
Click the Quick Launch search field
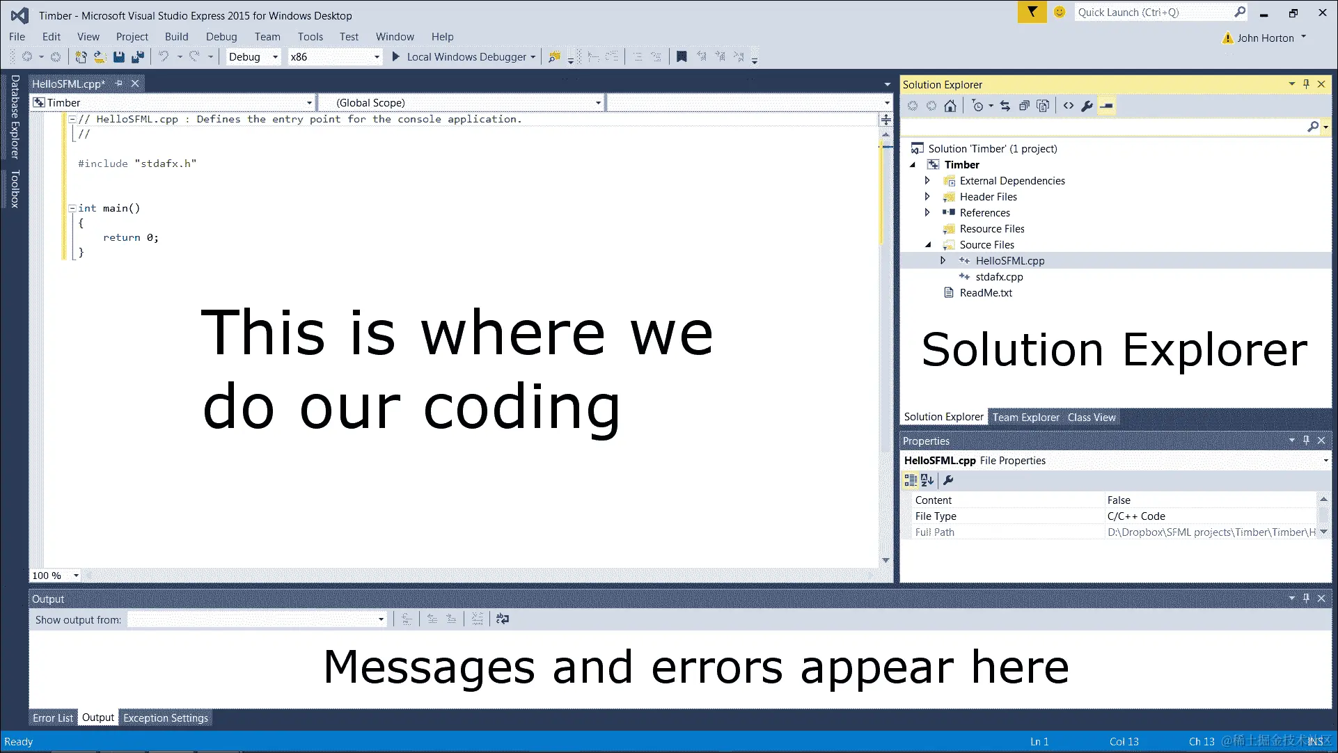(1154, 13)
